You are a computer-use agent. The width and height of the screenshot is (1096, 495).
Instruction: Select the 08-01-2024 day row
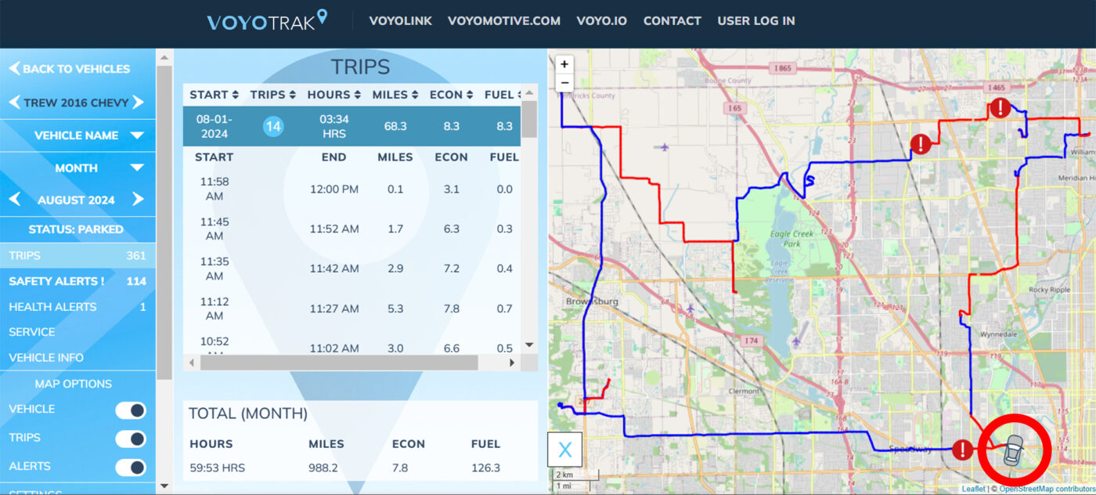(x=352, y=126)
